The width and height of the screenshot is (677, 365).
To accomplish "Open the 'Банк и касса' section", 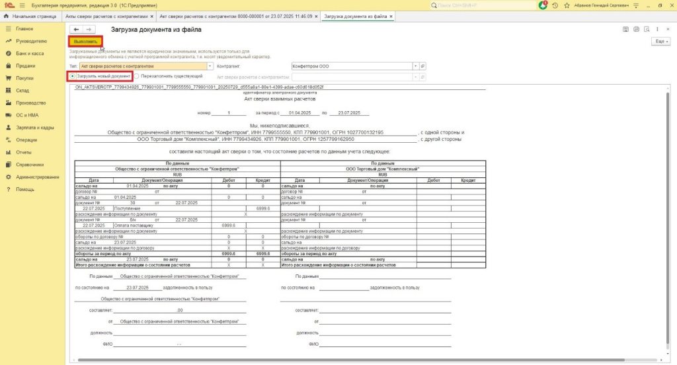I will [x=30, y=54].
